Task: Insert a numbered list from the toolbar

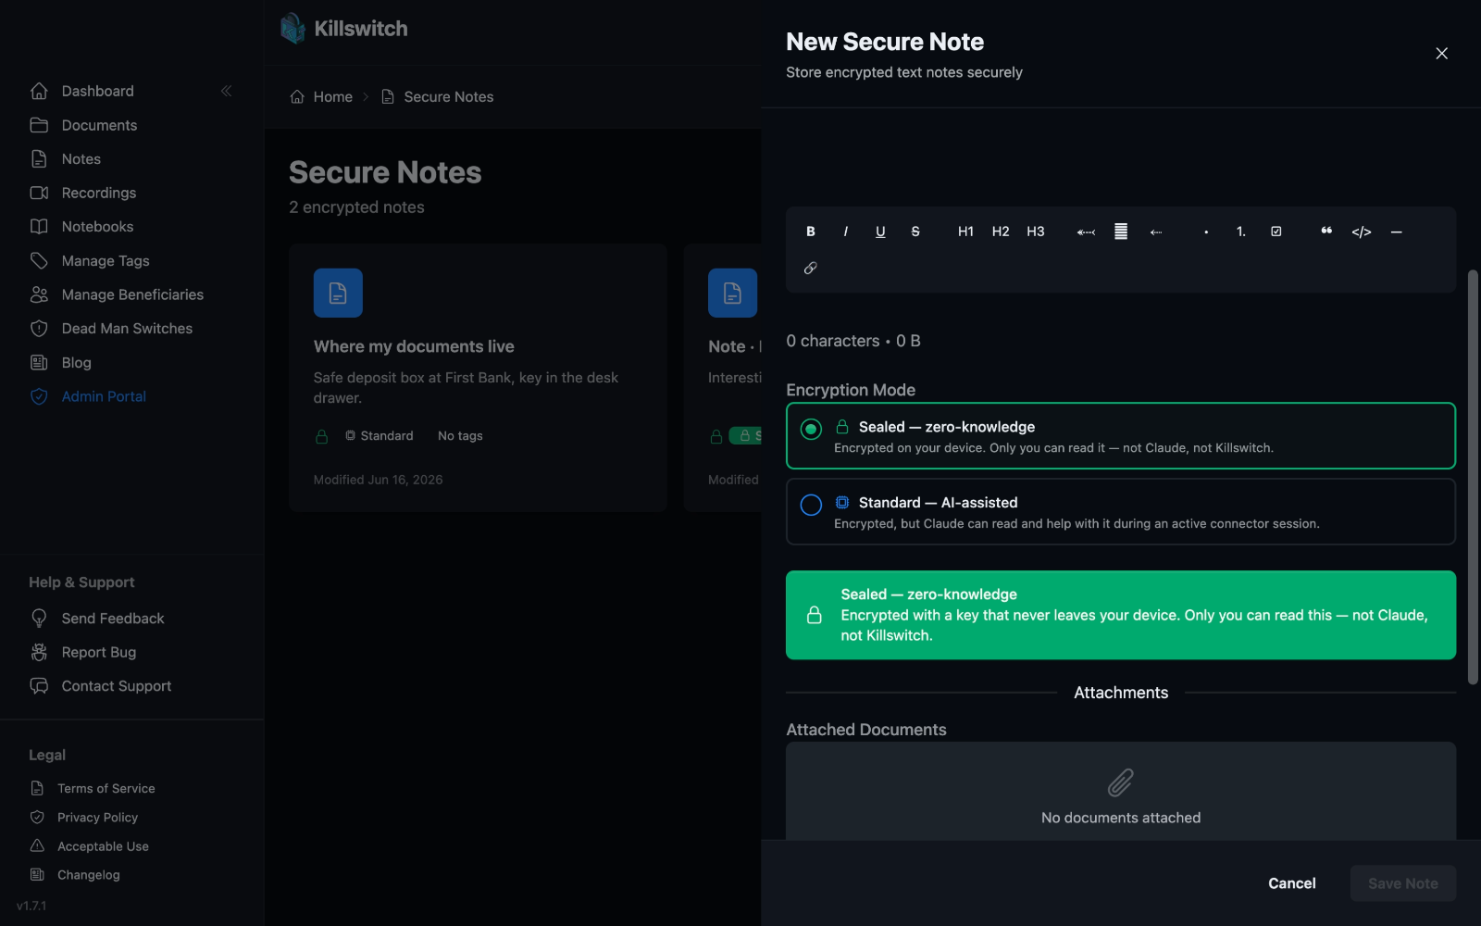Action: pos(1241,231)
